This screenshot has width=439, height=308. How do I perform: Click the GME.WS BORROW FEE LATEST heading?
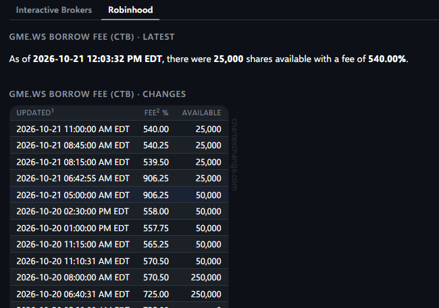pos(92,37)
